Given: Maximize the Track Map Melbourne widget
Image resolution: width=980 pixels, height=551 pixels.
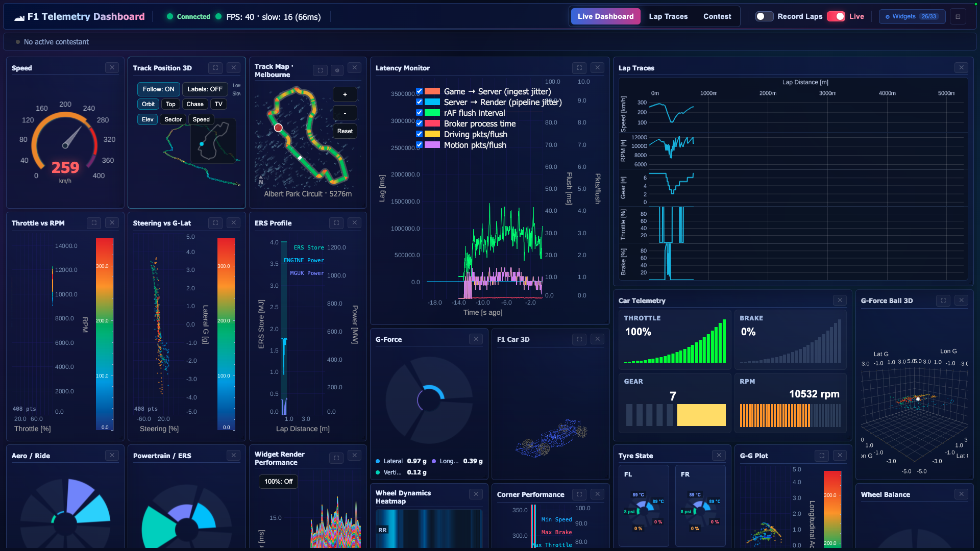Looking at the screenshot, I should click(x=320, y=70).
